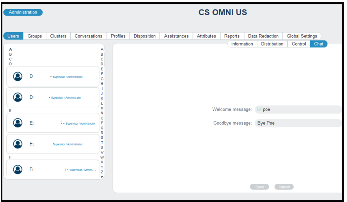Click the Cancel button

[284, 187]
